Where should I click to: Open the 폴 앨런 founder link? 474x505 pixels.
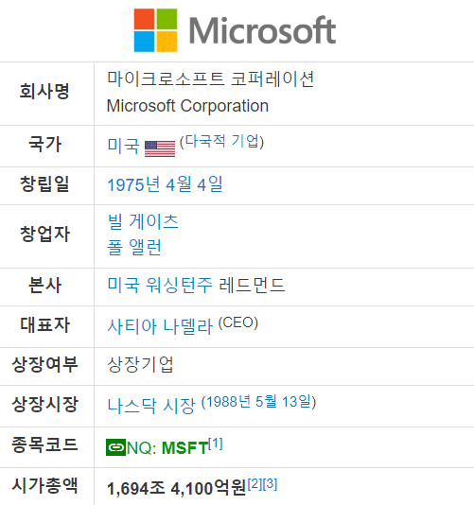pos(134,248)
